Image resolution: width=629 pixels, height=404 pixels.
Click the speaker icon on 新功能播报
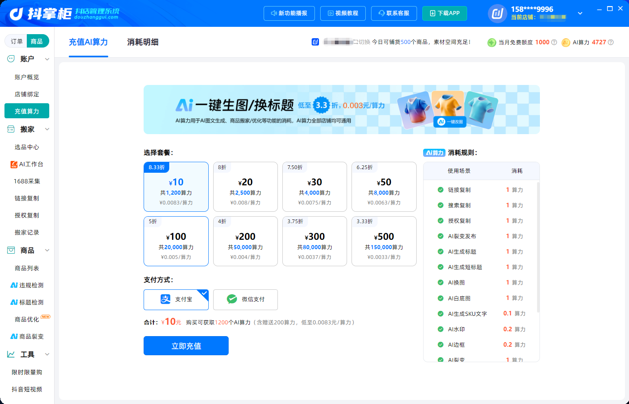tap(274, 13)
